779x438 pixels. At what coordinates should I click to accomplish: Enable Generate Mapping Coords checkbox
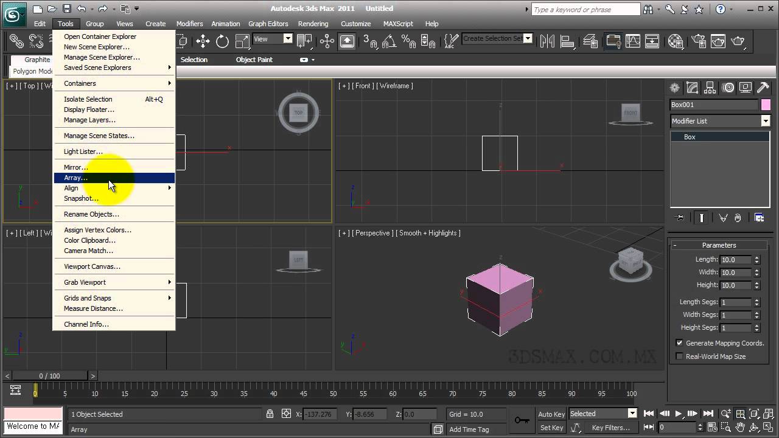pyautogui.click(x=679, y=343)
